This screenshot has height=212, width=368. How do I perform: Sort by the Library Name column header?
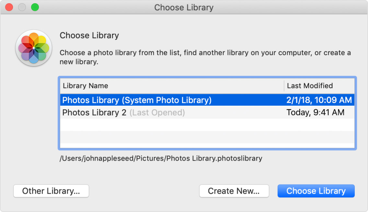click(86, 86)
